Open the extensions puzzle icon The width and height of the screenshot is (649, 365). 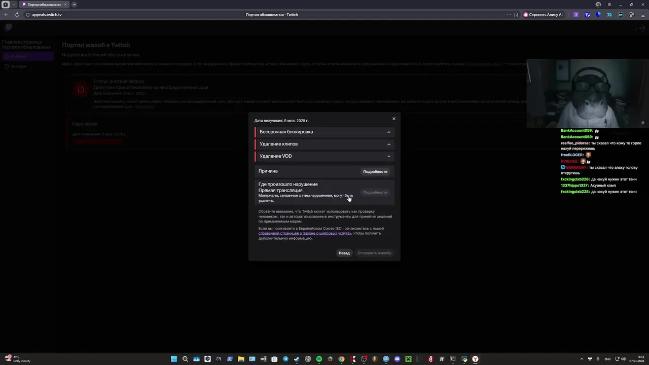pos(632,15)
